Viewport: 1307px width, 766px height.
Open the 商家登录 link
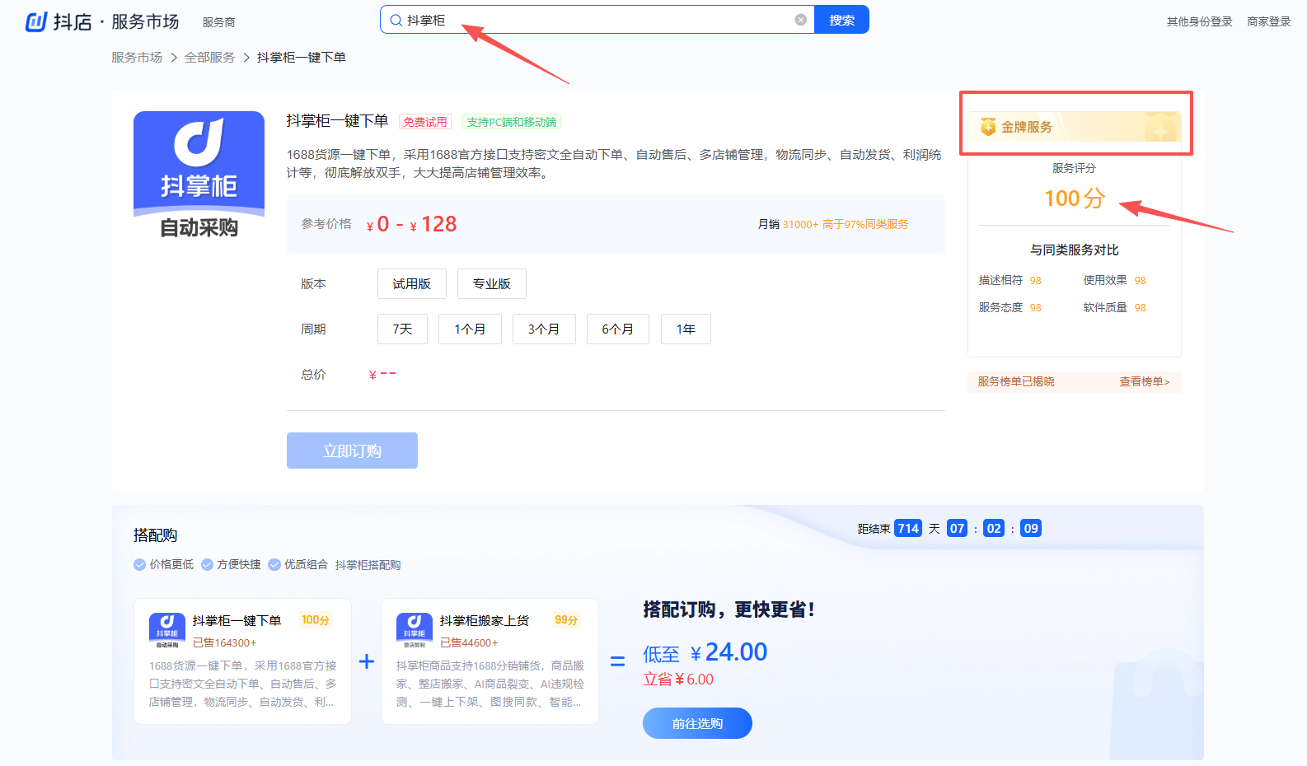1268,21
